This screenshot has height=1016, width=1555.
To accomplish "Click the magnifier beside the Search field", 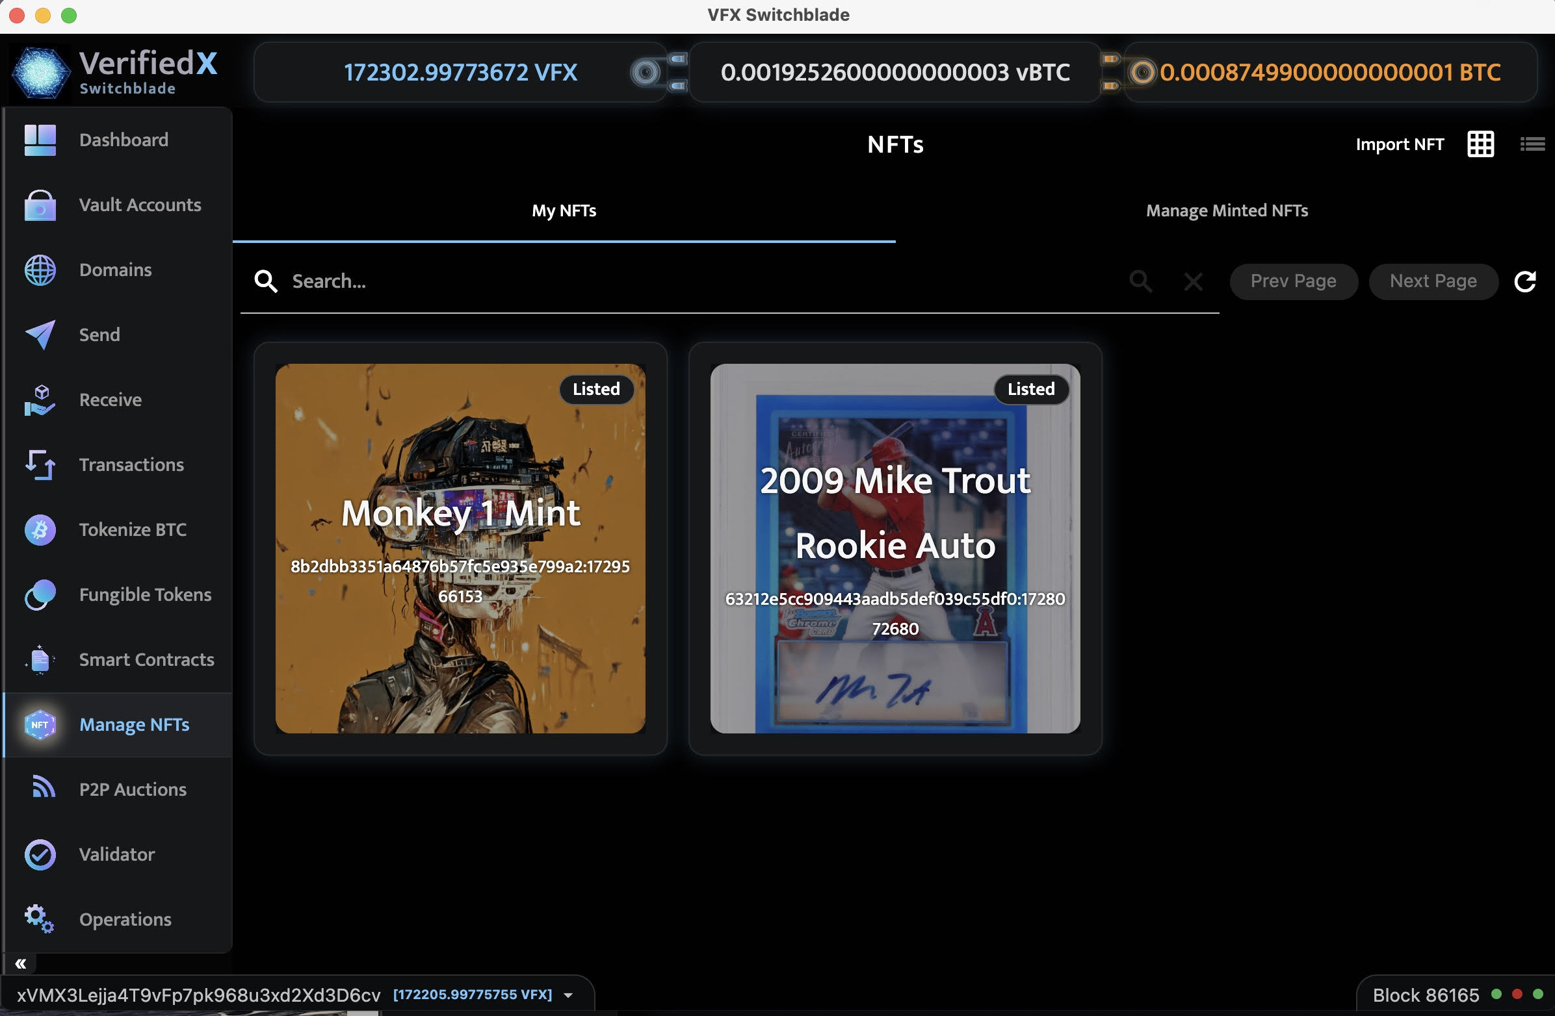I will pyautogui.click(x=265, y=281).
